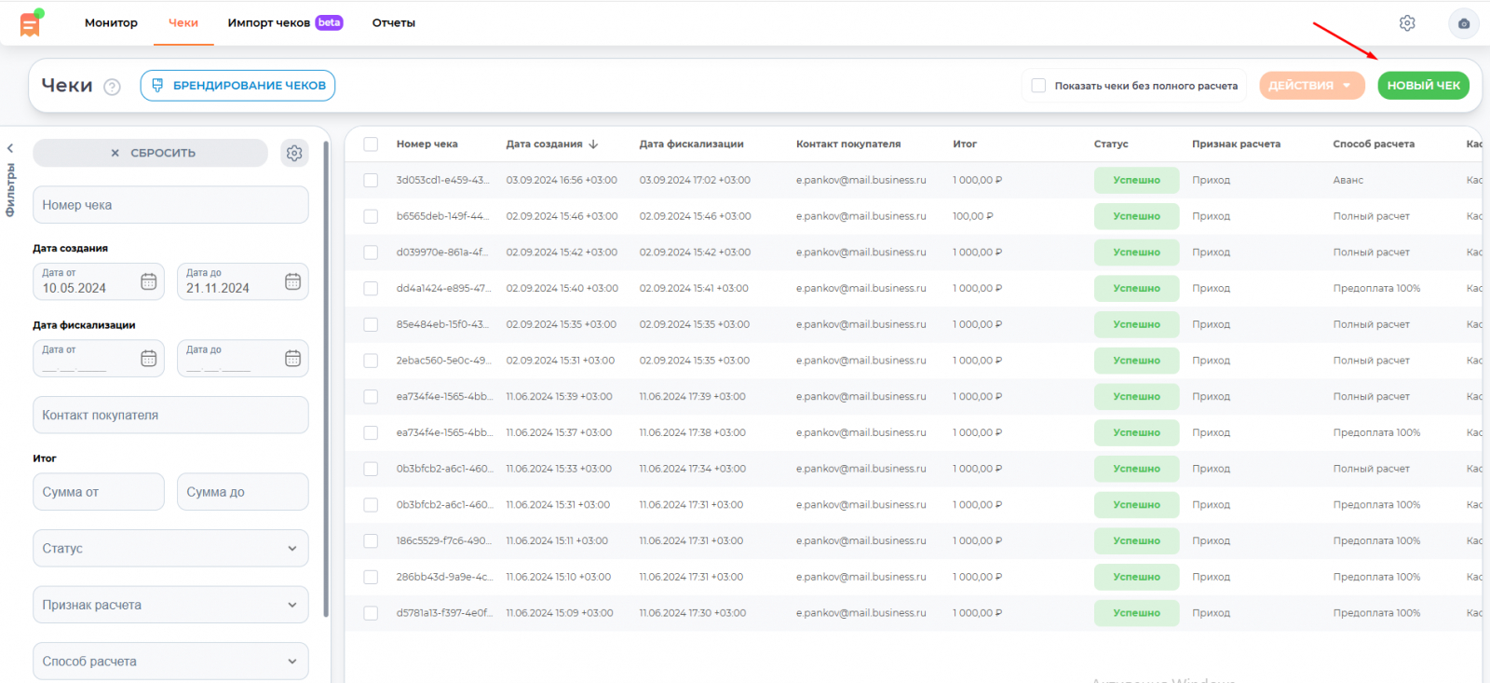Tick the select-all checkbox in table header
The image size is (1490, 683).
click(x=371, y=144)
